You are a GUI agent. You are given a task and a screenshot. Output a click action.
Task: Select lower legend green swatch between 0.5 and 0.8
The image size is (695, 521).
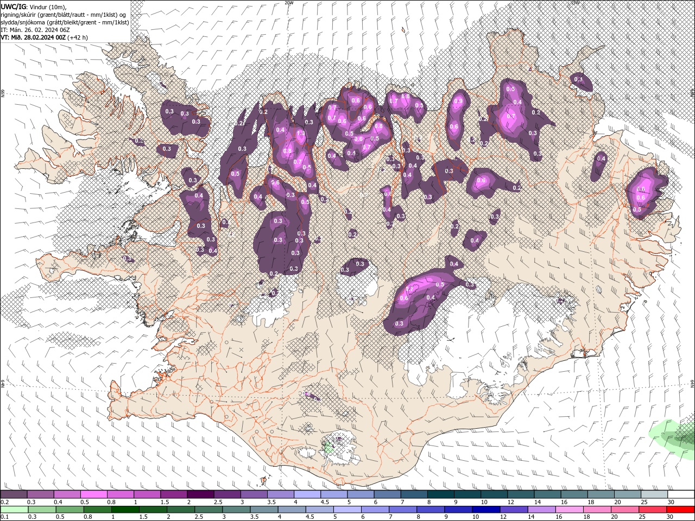[69, 510]
